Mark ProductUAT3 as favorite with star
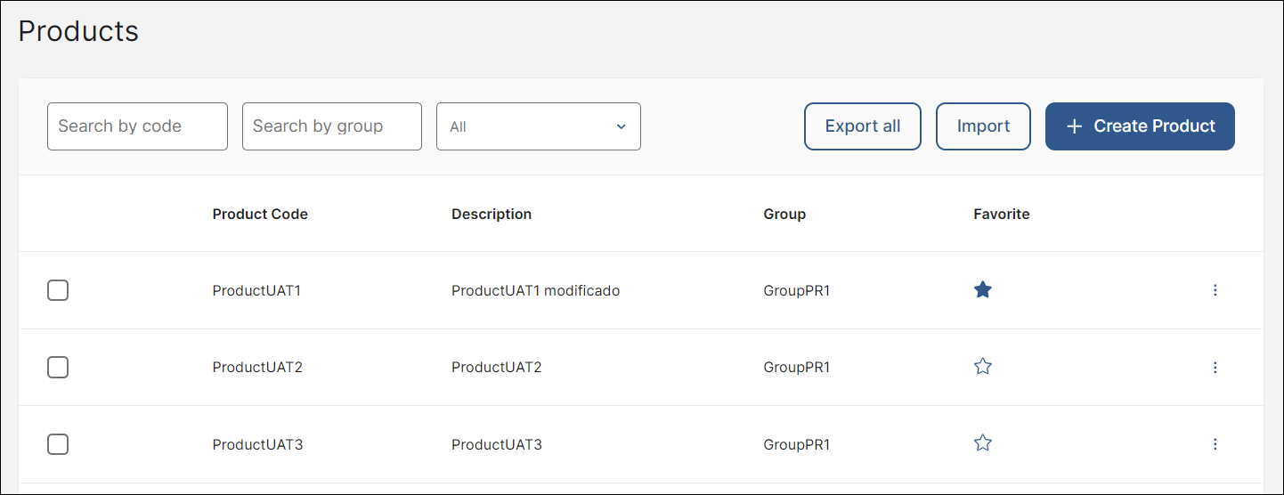This screenshot has width=1284, height=495. 982,443
